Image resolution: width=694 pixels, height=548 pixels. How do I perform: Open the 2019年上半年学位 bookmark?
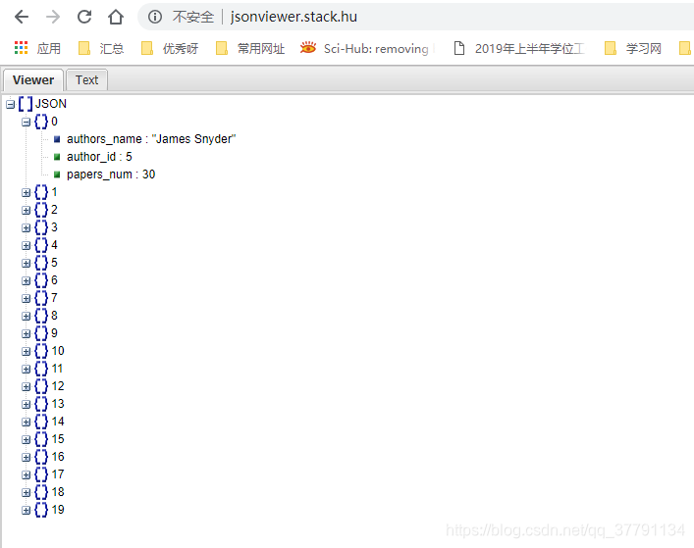(519, 48)
